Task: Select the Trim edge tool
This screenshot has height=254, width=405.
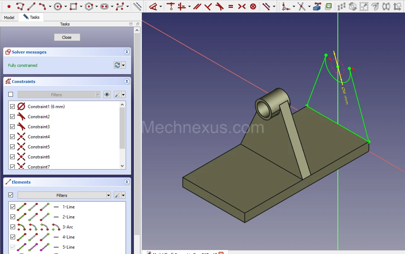Action: (301, 6)
